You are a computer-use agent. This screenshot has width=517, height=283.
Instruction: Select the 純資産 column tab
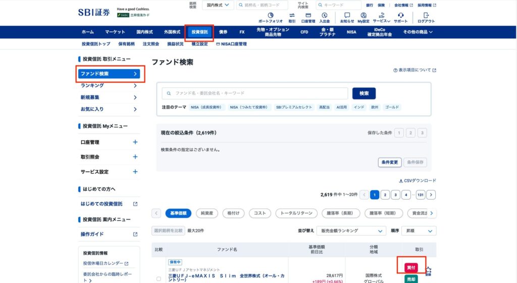point(206,213)
